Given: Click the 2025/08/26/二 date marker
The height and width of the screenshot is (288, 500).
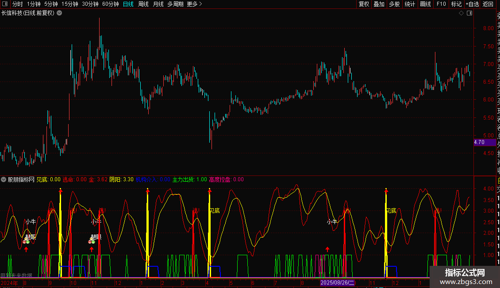Looking at the screenshot, I should (337, 283).
